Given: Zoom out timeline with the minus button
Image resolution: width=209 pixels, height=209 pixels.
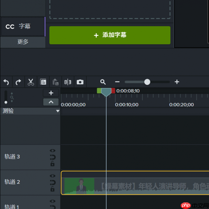Looking at the screenshot, I should (117, 82).
